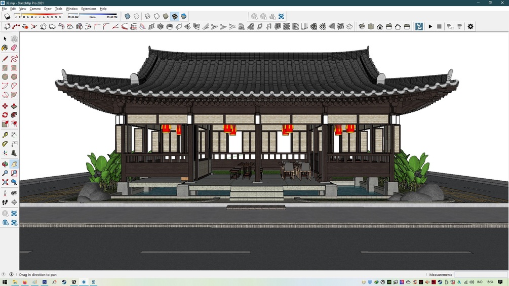Open the Tools menu

tap(59, 9)
